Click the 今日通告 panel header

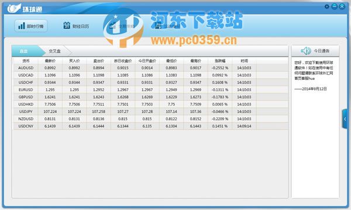click(x=315, y=51)
